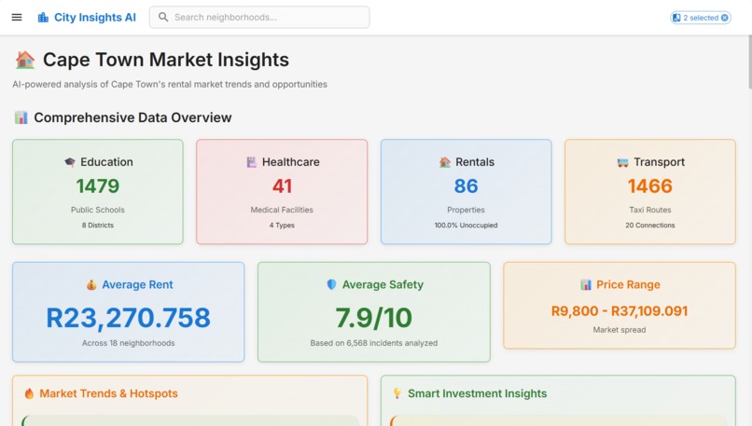Screen dimensions: 752x426
Task: Select the 'Market spread' caption
Action: [620, 330]
